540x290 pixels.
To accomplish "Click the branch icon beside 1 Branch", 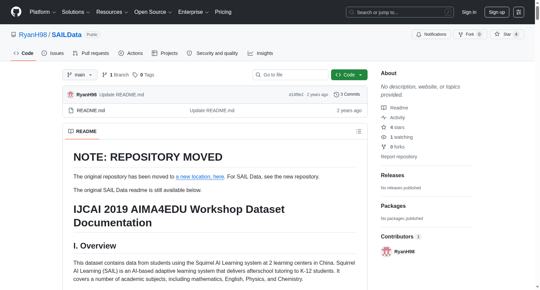I will click(105, 75).
